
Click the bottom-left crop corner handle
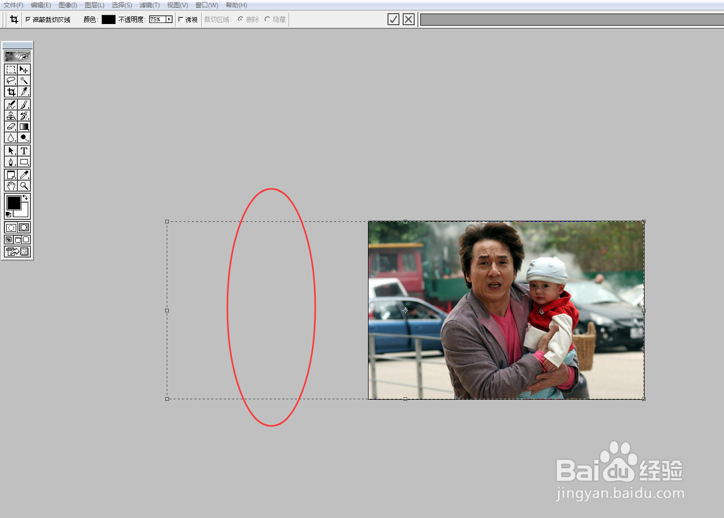[167, 399]
